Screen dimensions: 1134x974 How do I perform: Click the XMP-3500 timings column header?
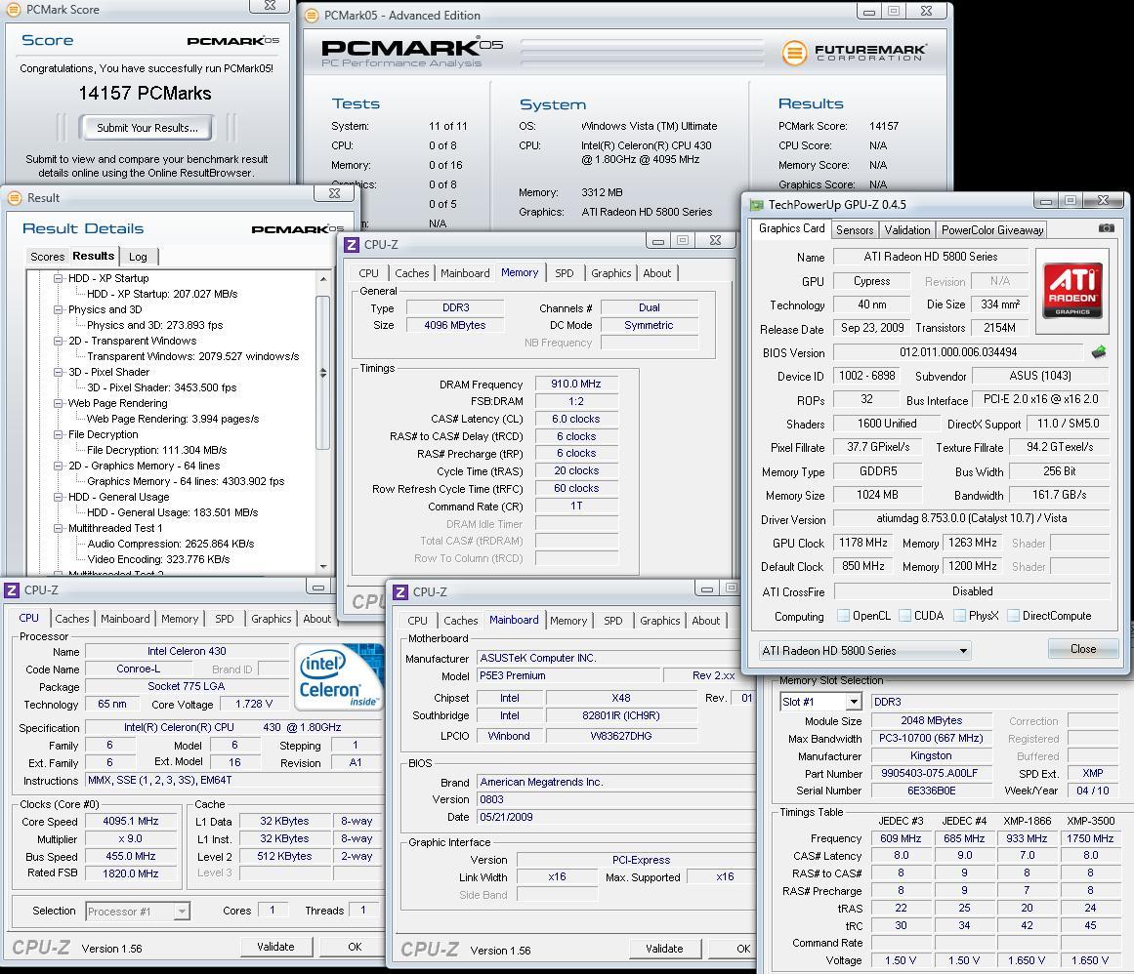1090,821
